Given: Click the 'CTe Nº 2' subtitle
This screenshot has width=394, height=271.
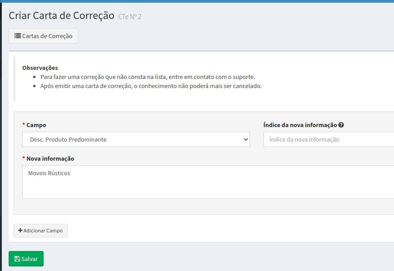Looking at the screenshot, I should pos(130,17).
